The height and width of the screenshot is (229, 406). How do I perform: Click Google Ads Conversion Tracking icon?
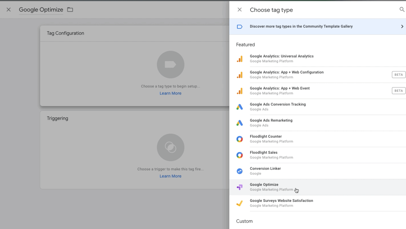coord(240,107)
